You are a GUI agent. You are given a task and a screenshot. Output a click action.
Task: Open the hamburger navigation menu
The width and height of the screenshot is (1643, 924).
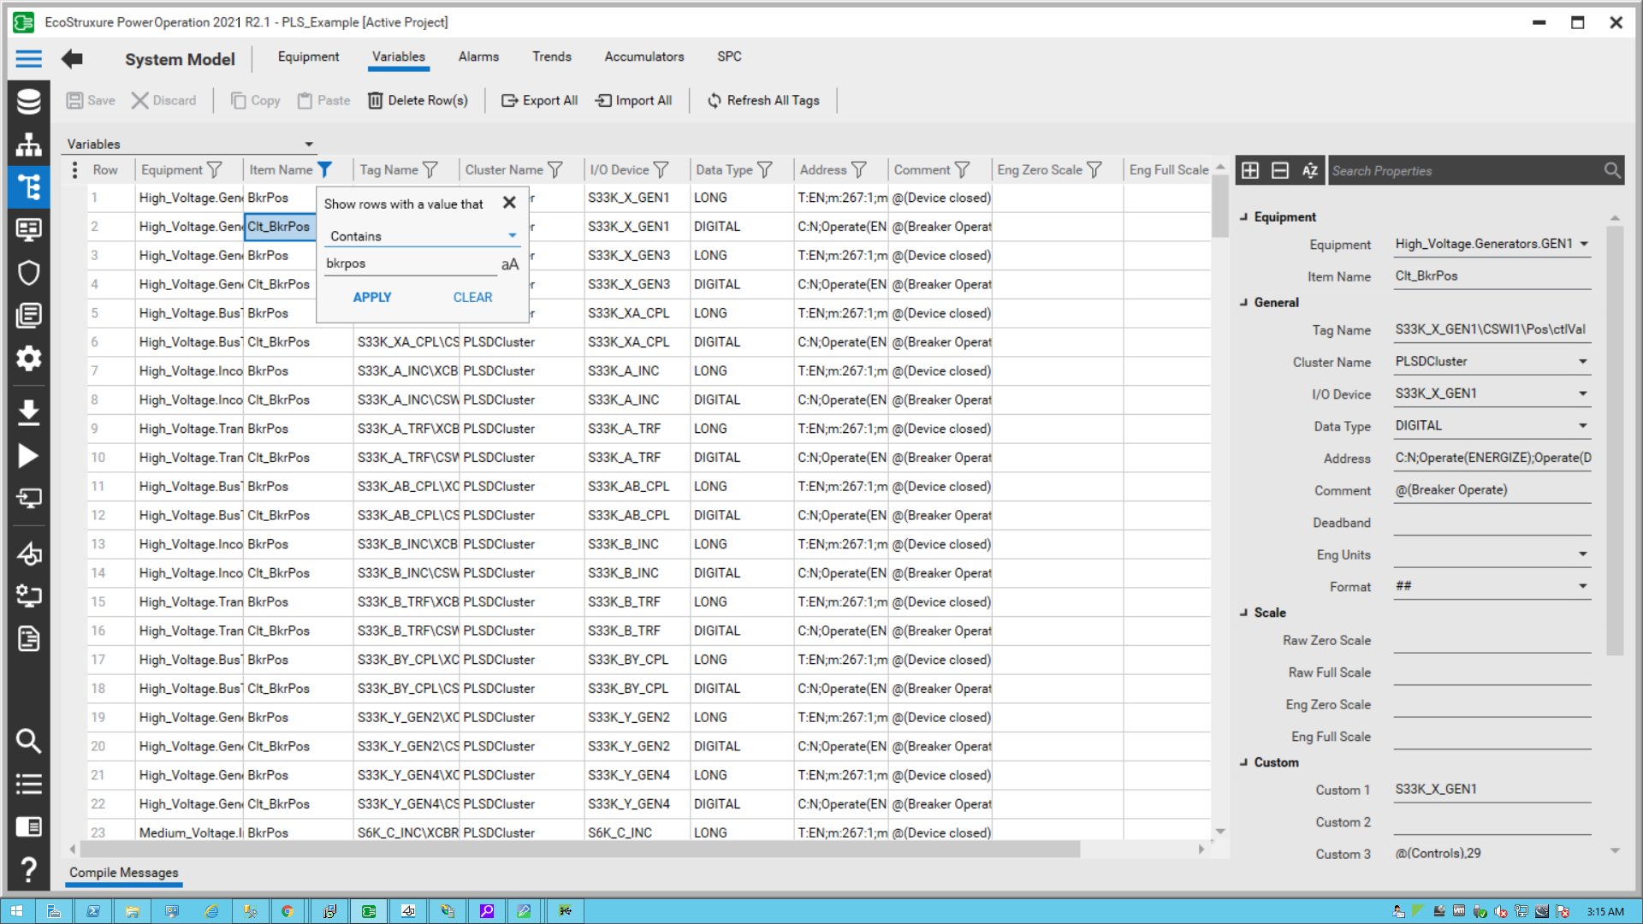tap(28, 59)
